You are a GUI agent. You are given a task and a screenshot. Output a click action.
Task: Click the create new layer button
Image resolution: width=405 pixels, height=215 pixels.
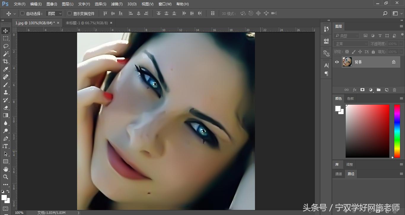(x=386, y=90)
